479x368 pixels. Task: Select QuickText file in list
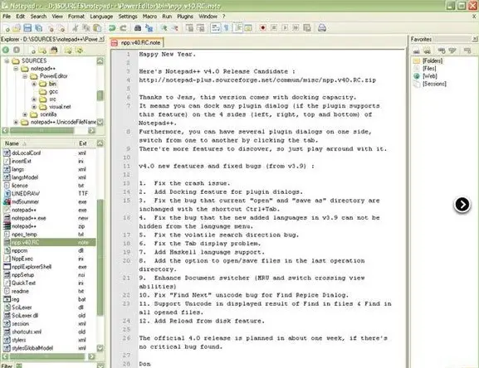(23, 283)
